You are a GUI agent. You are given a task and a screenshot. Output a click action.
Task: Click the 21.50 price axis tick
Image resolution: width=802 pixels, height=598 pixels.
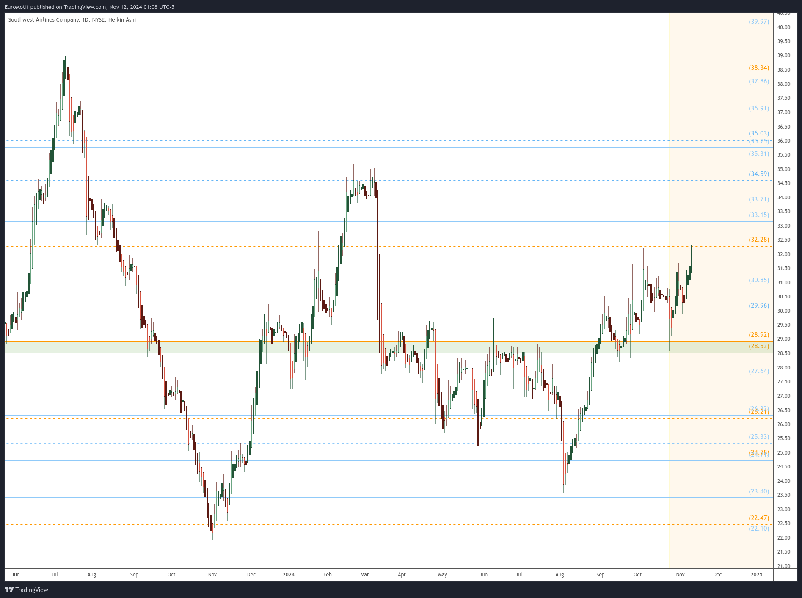783,552
